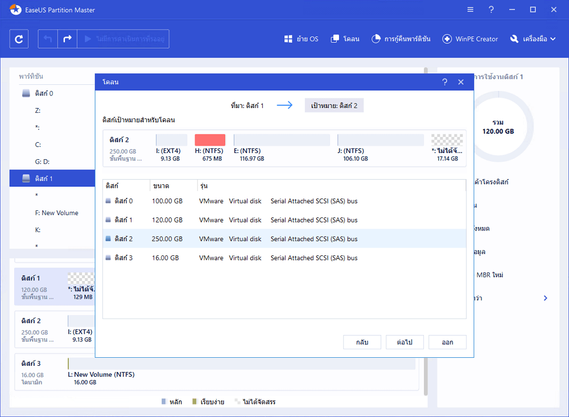Open main window help question mark

pos(491,10)
